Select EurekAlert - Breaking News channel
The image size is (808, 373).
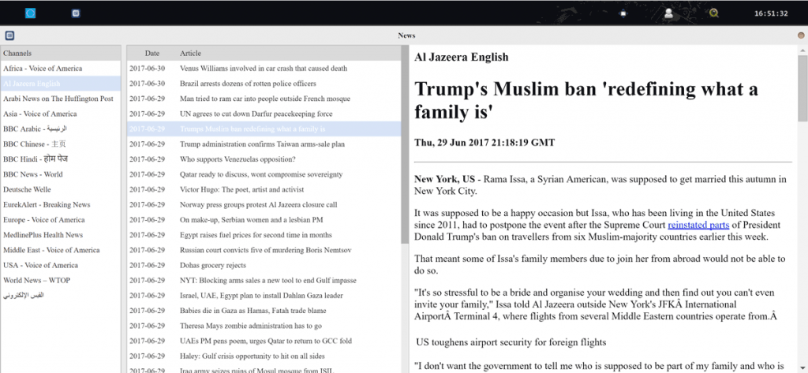click(47, 205)
